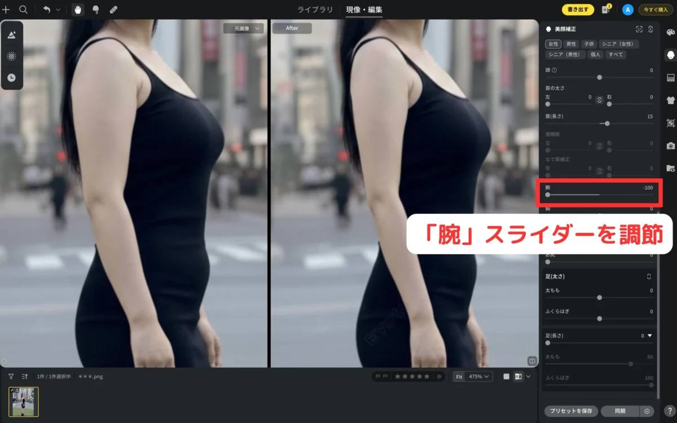Adjust the 頭 slider handle
This screenshot has width=677, height=423.
click(599, 77)
